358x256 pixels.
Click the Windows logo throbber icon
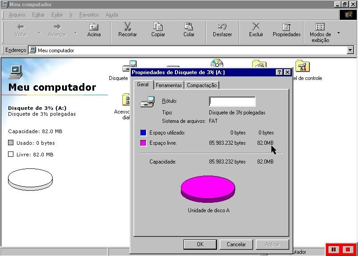pos(348,15)
